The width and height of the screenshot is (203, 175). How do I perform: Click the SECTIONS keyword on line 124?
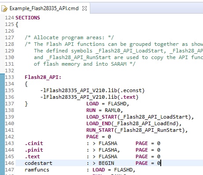coord(28,18)
